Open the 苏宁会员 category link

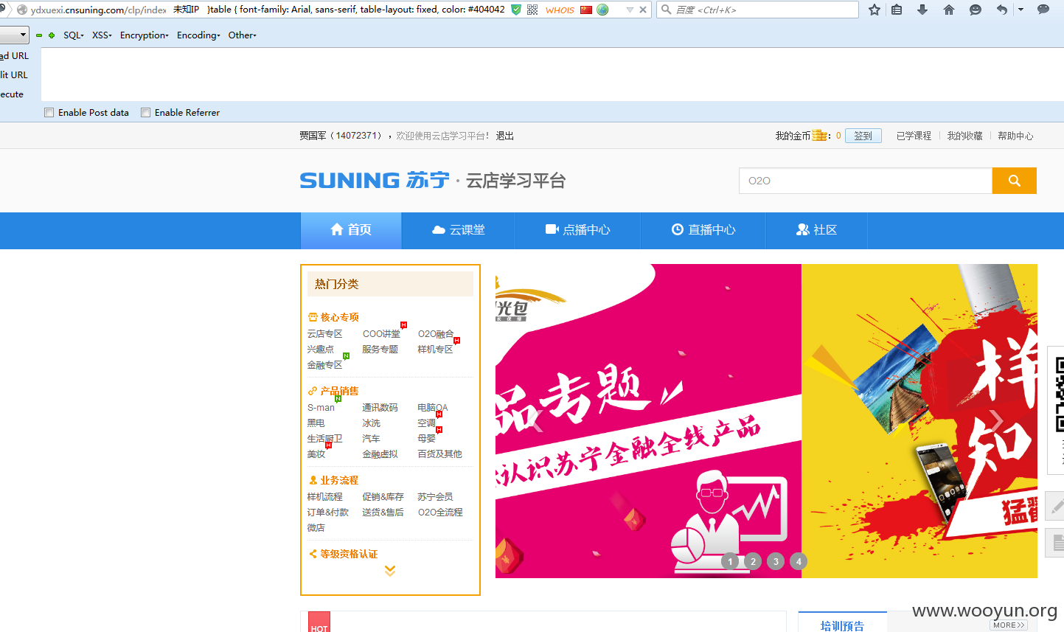pyautogui.click(x=435, y=497)
